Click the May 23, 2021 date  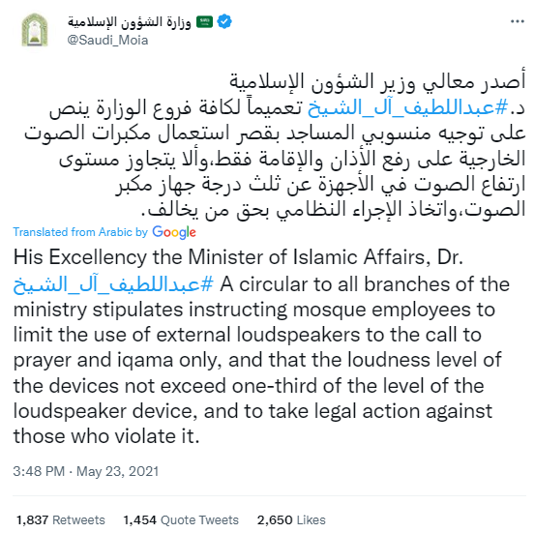117,471
